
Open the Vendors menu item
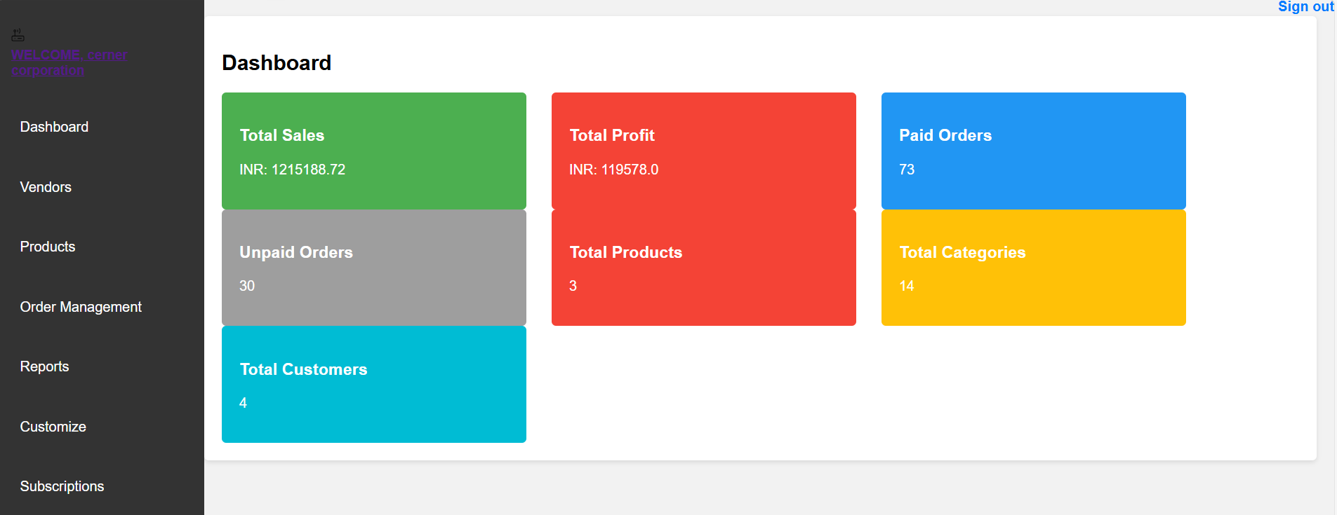click(x=46, y=187)
